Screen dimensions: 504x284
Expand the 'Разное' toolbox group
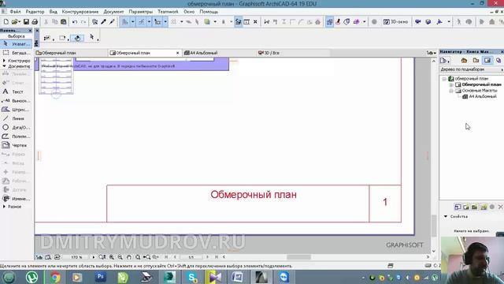tap(4, 207)
